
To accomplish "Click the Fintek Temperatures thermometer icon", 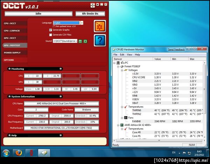I will pos(126,107).
